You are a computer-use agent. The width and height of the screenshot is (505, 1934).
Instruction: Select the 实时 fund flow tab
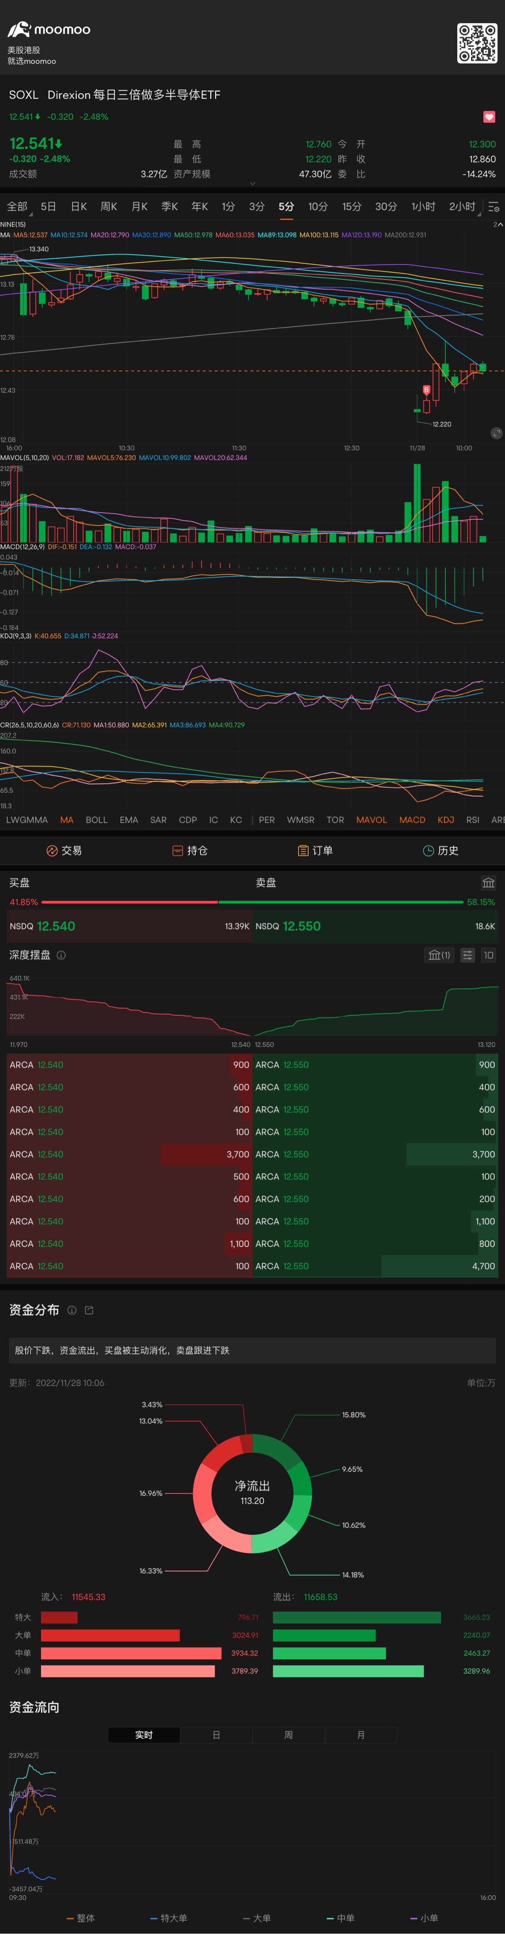(144, 1735)
